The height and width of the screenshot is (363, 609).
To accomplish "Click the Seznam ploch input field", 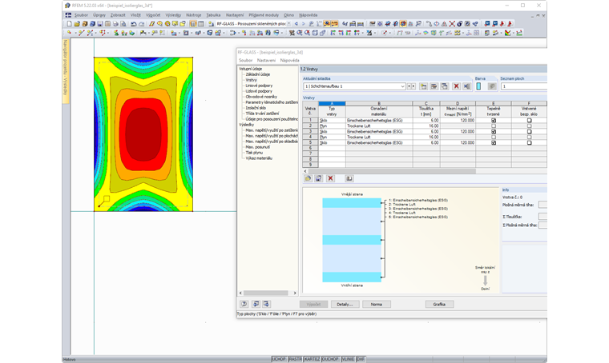I will (524, 86).
